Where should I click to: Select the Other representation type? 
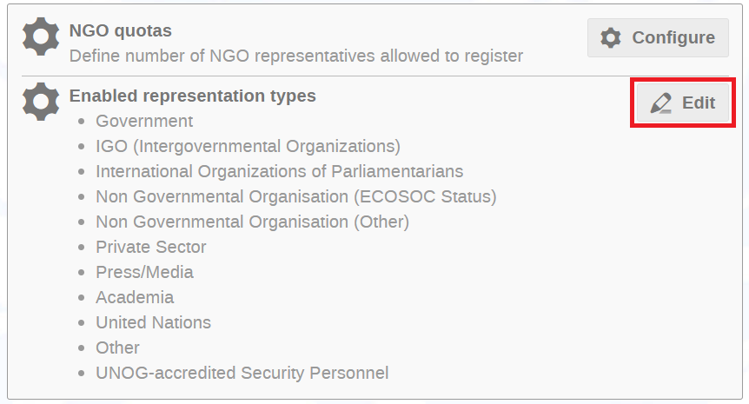pos(117,348)
